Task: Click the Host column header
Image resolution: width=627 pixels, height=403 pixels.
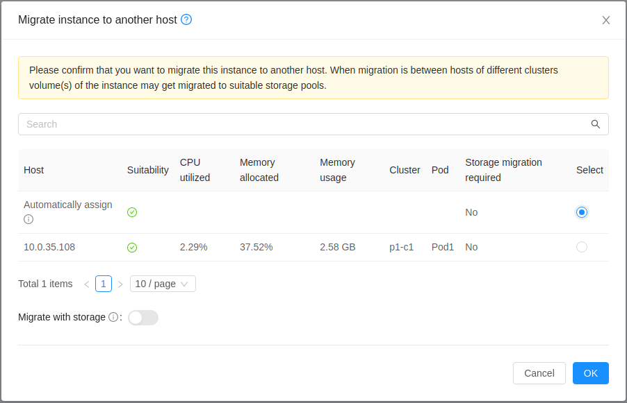Action: [x=33, y=170]
